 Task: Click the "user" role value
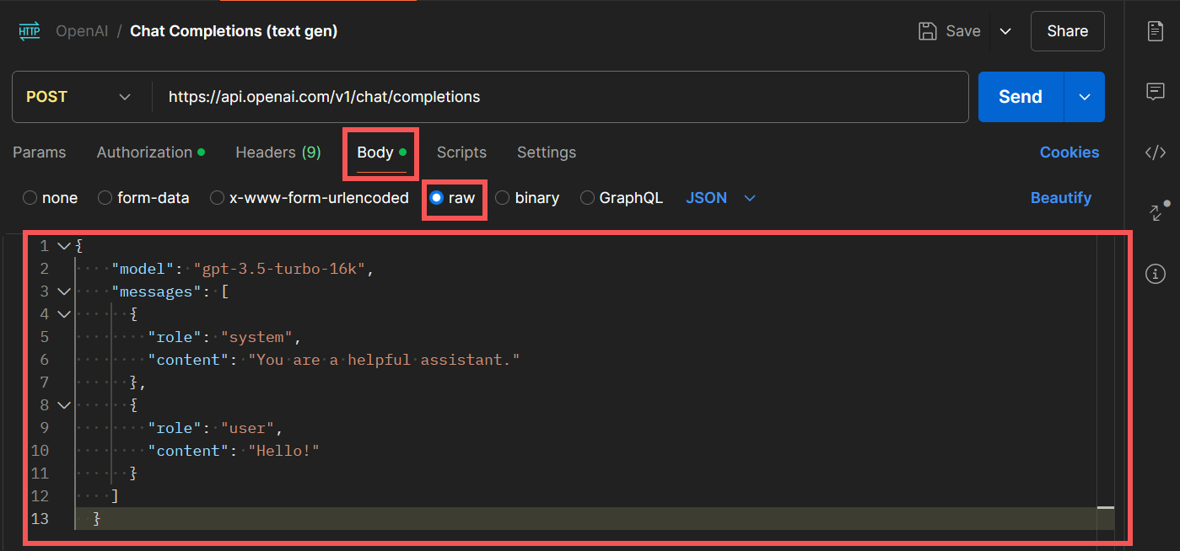[248, 428]
